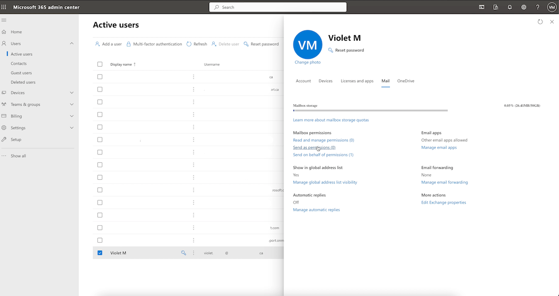This screenshot has height=296, width=559.
Task: Expand the Devices navigation section
Action: tap(71, 93)
